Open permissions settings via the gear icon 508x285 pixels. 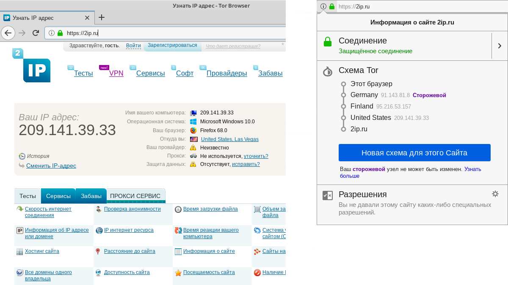pyautogui.click(x=495, y=194)
